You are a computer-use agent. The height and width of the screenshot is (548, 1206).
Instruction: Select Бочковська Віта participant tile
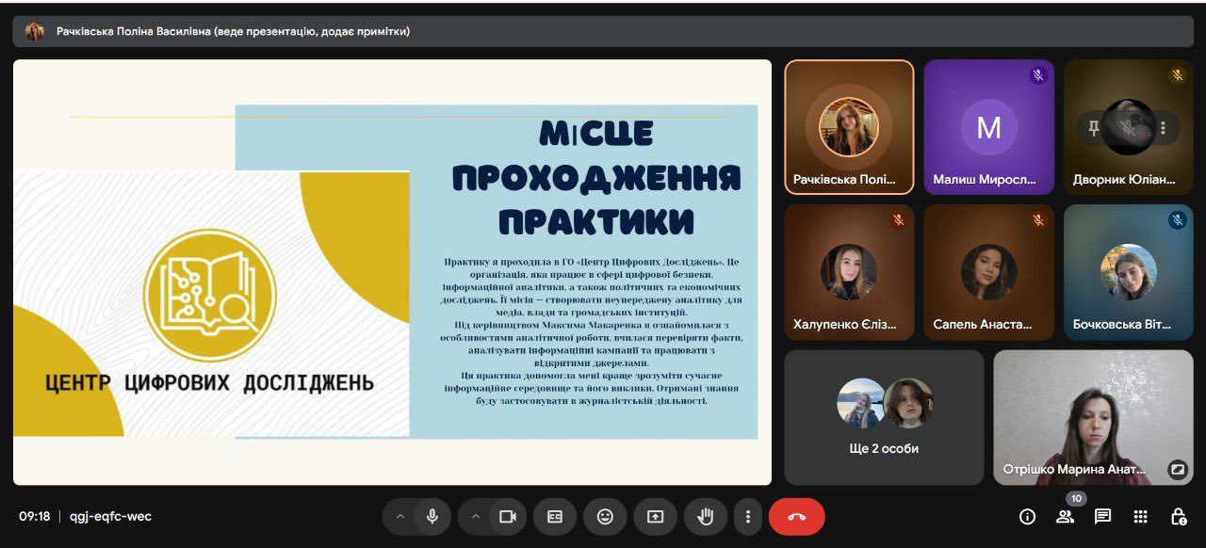[x=1129, y=272]
